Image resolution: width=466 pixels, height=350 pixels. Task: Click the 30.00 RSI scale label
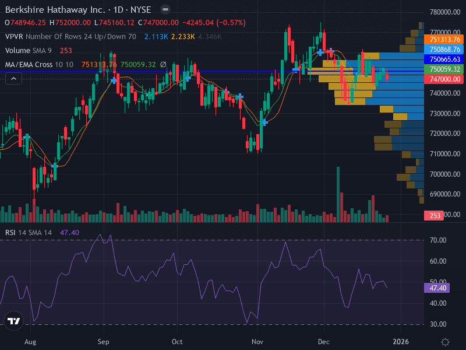pyautogui.click(x=438, y=324)
